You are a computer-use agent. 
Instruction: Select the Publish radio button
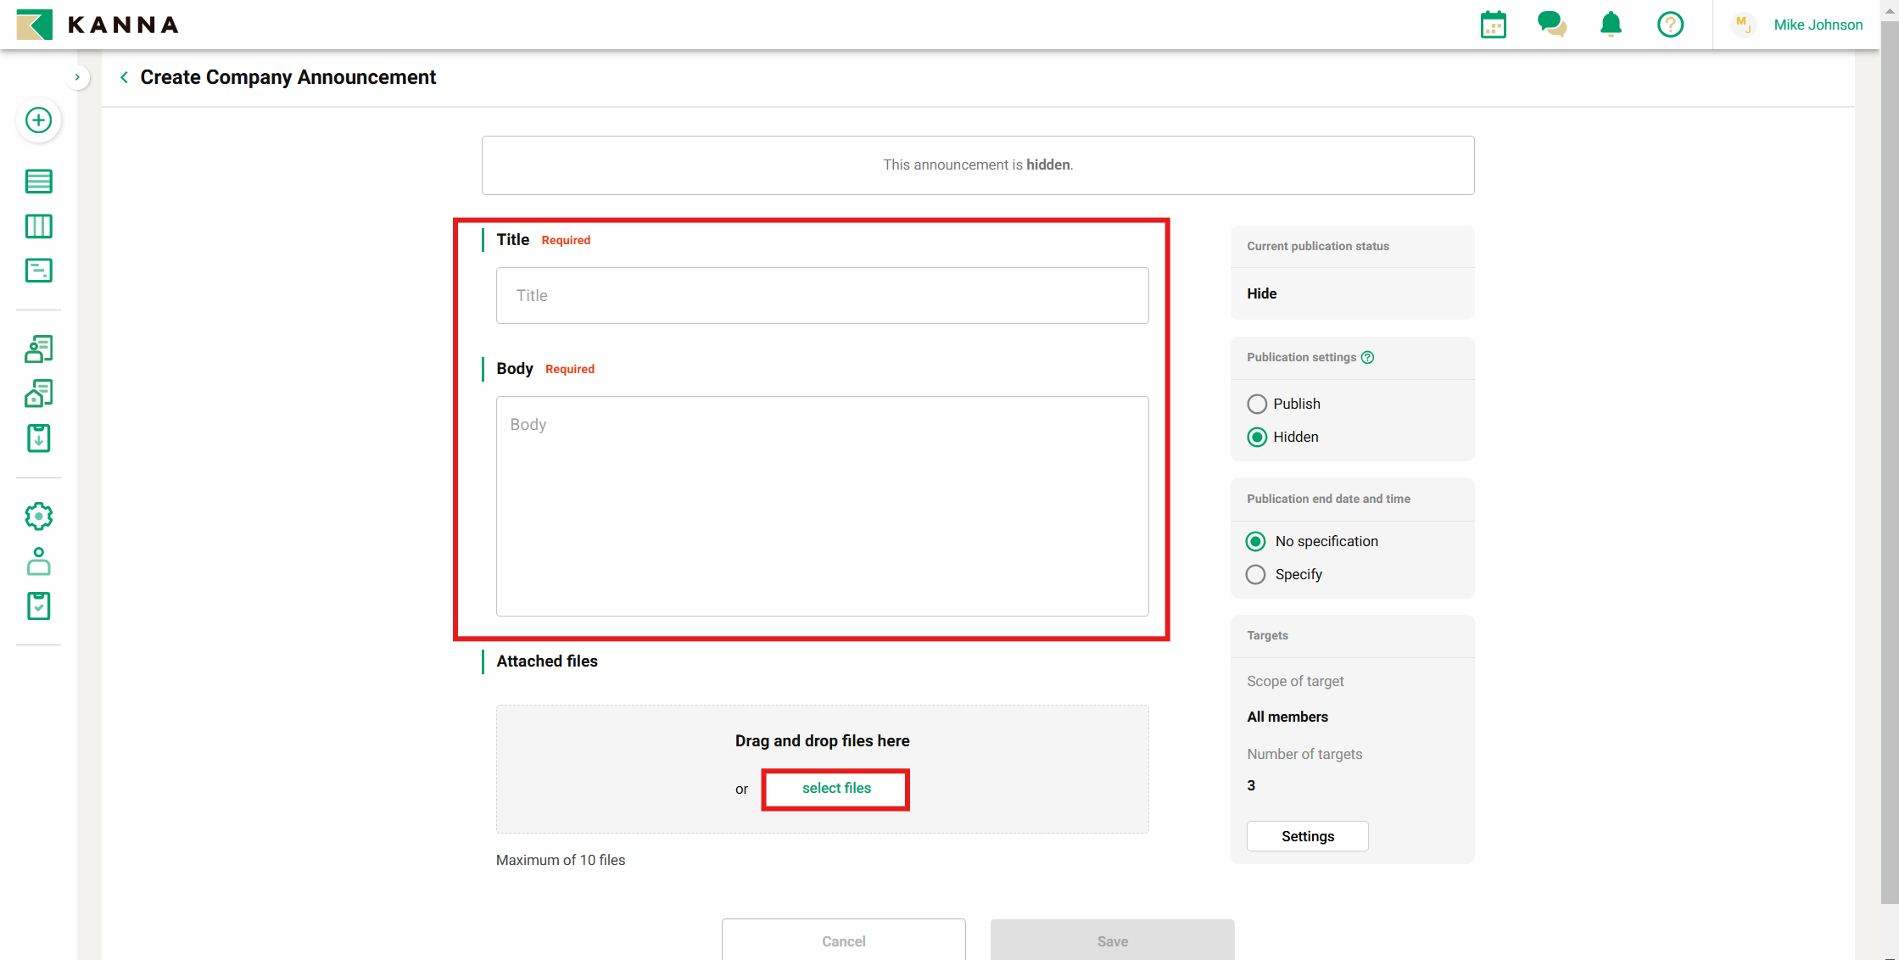point(1257,404)
